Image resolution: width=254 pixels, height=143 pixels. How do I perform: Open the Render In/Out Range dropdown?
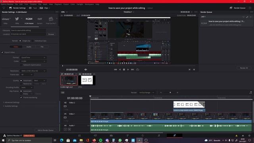(x=146, y=93)
